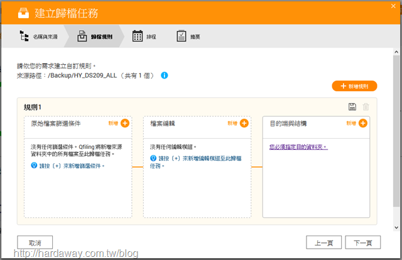Click the hint bulb icon beside 請按 (+) 來新增篩選條件

click(x=34, y=165)
